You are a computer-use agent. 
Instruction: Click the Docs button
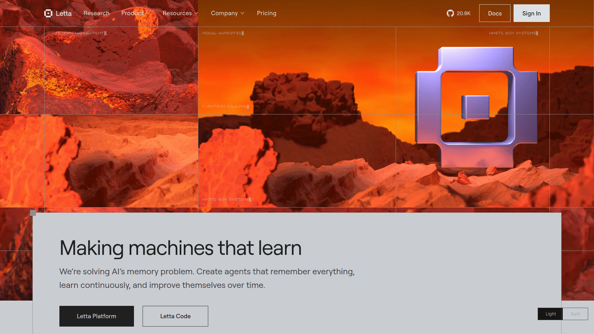(x=495, y=13)
